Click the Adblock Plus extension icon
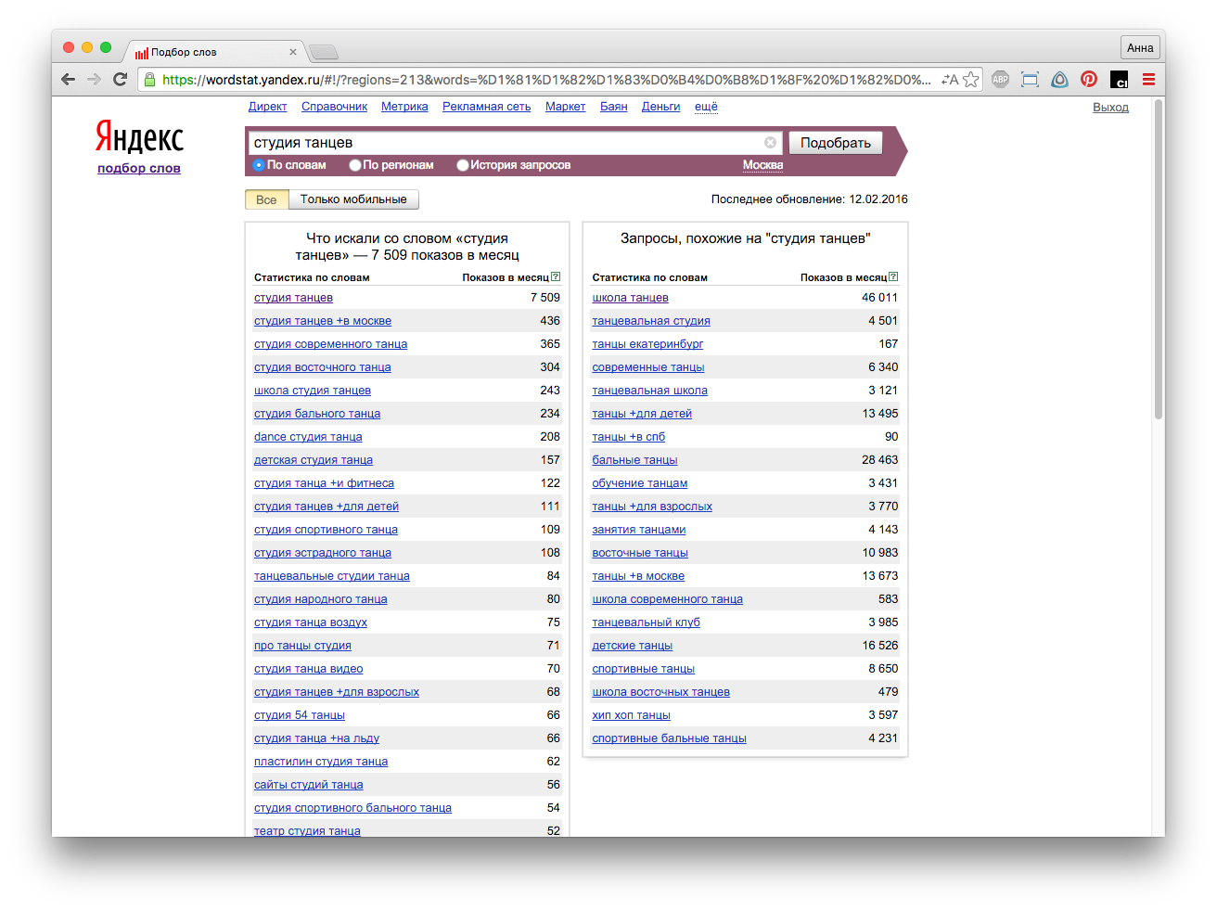Image resolution: width=1217 pixels, height=911 pixels. (x=1000, y=80)
